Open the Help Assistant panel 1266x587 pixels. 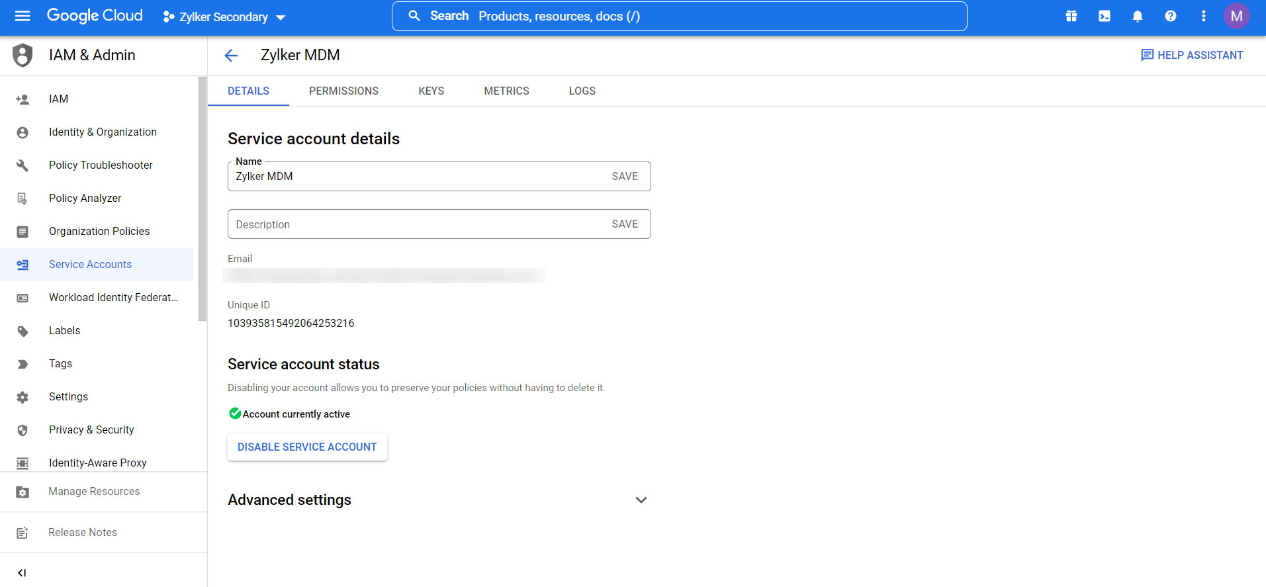pyautogui.click(x=1192, y=56)
